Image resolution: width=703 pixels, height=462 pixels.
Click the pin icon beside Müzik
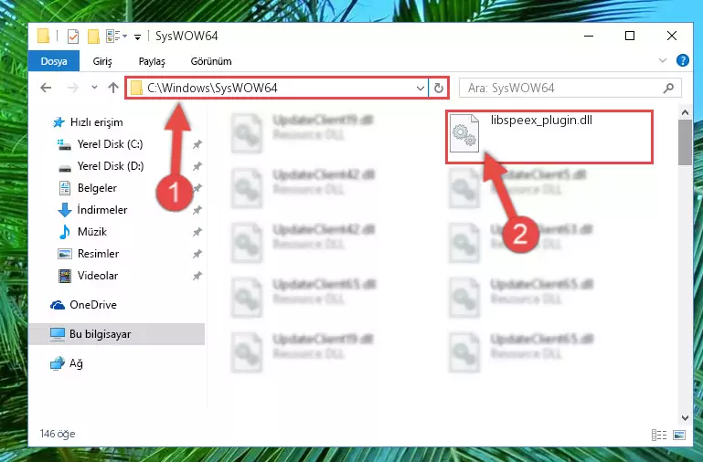(x=197, y=232)
